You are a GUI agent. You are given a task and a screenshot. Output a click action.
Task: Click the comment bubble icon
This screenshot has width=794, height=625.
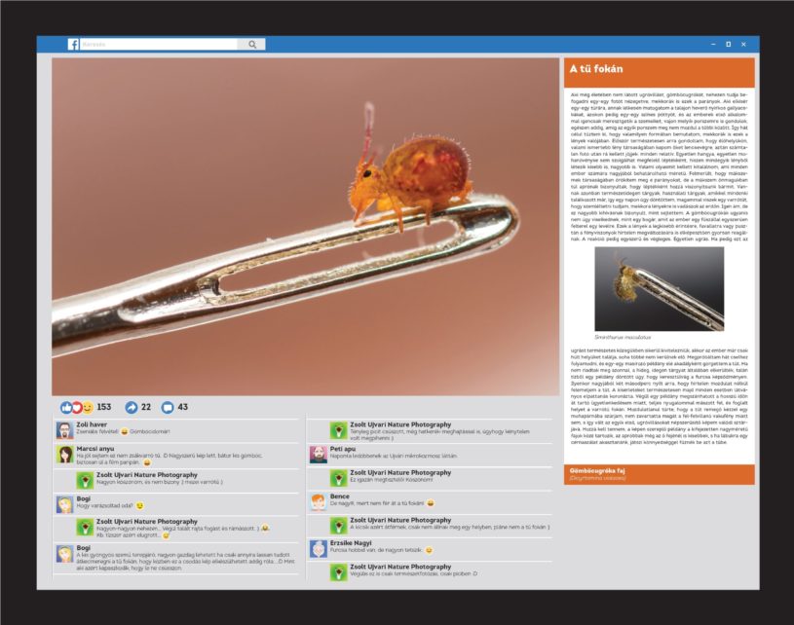[x=167, y=407]
